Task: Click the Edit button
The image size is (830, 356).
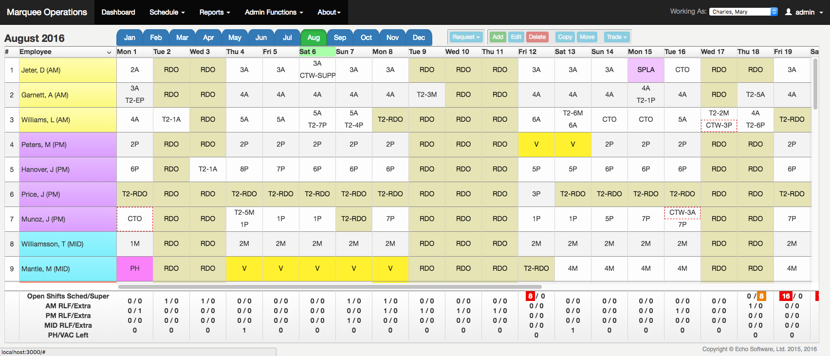Action: pyautogui.click(x=516, y=37)
